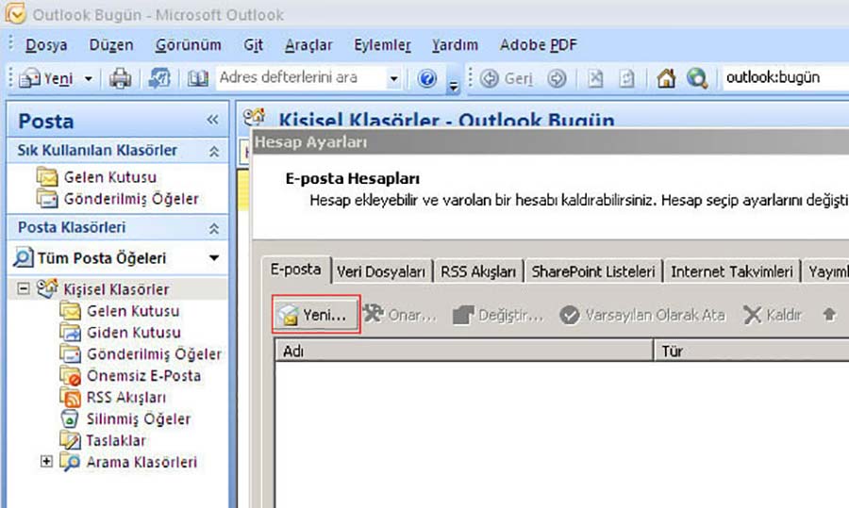The height and width of the screenshot is (508, 849).
Task: Switch to the SharePoint Listeleri tab
Action: pos(593,271)
